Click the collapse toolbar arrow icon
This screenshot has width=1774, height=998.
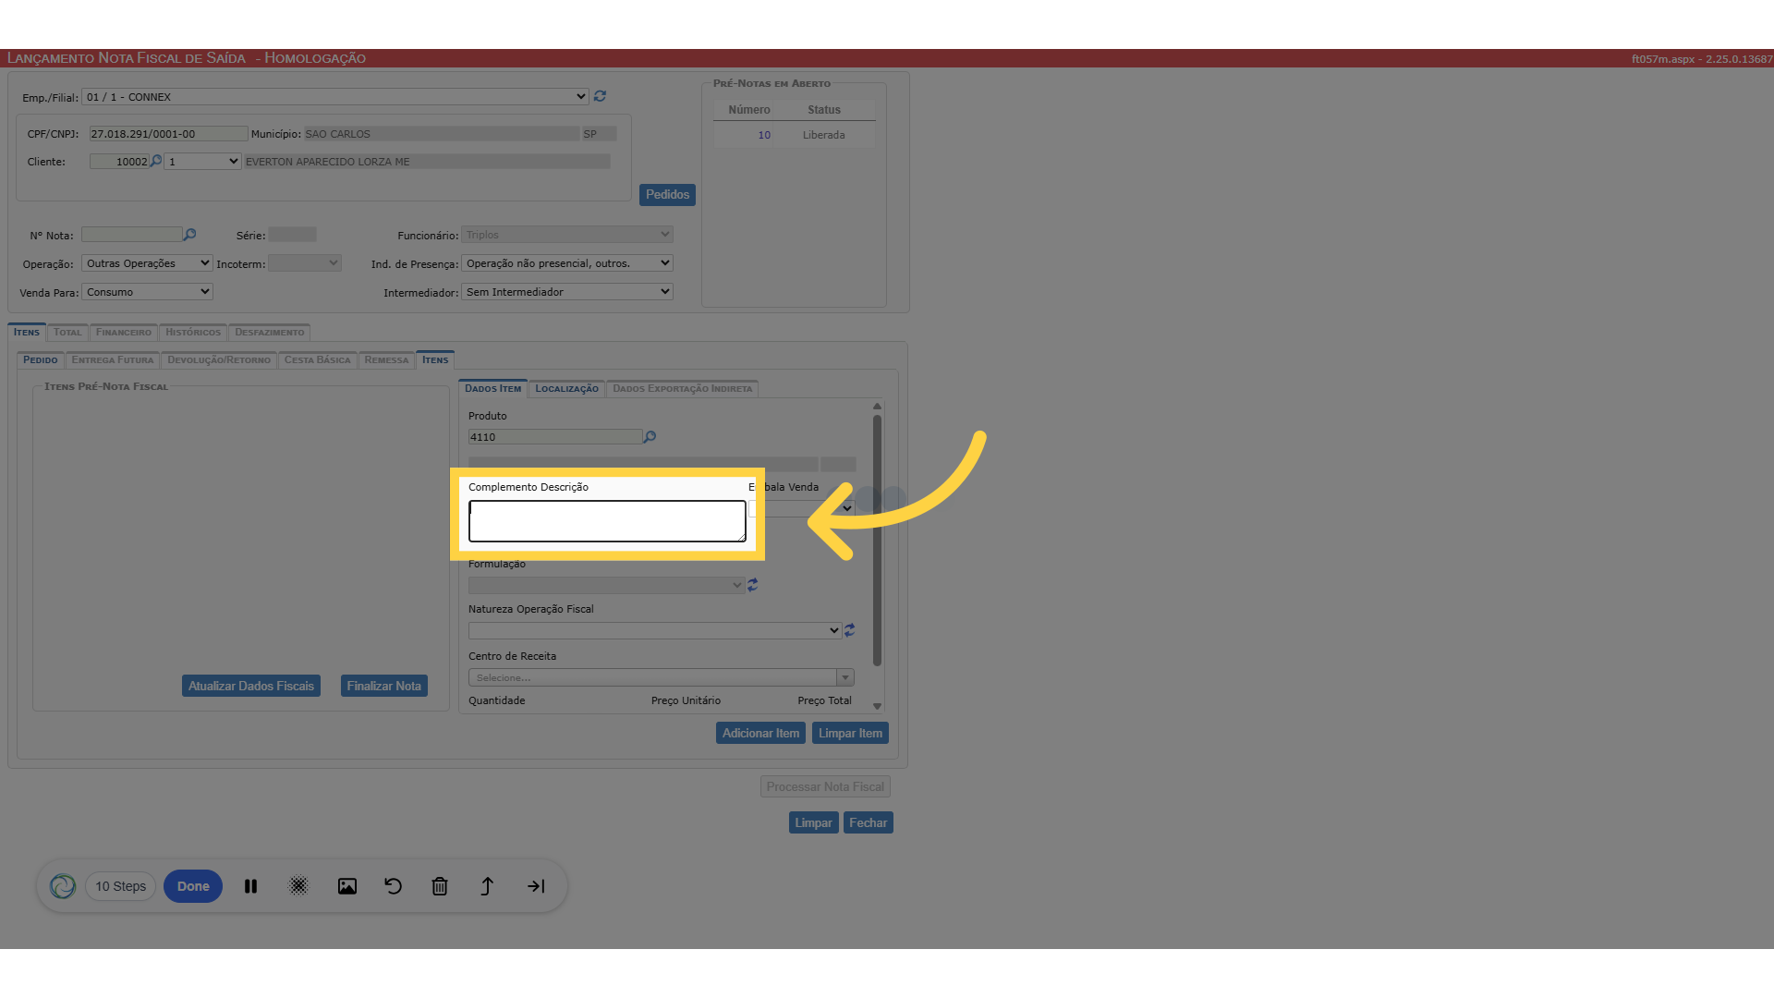pyautogui.click(x=536, y=886)
